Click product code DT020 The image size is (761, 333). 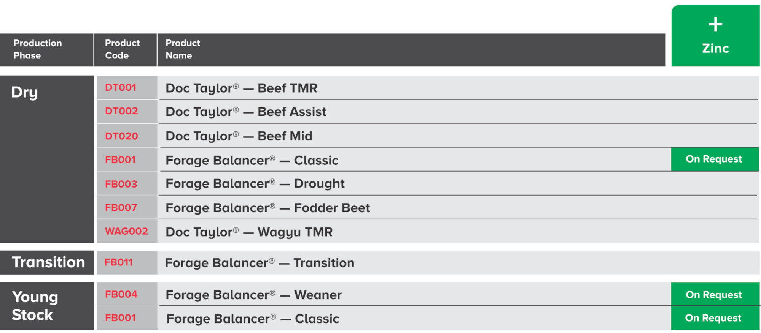click(121, 136)
